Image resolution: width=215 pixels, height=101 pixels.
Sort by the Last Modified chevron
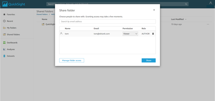point(186,19)
